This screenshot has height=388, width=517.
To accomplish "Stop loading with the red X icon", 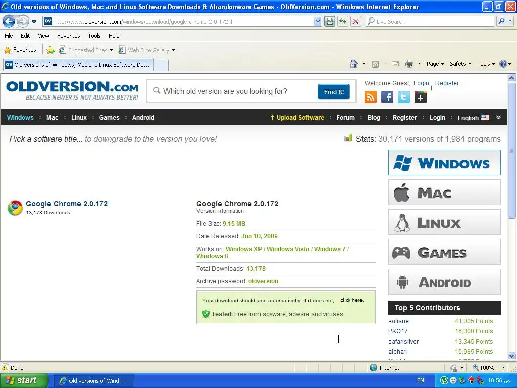I will pos(356,22).
